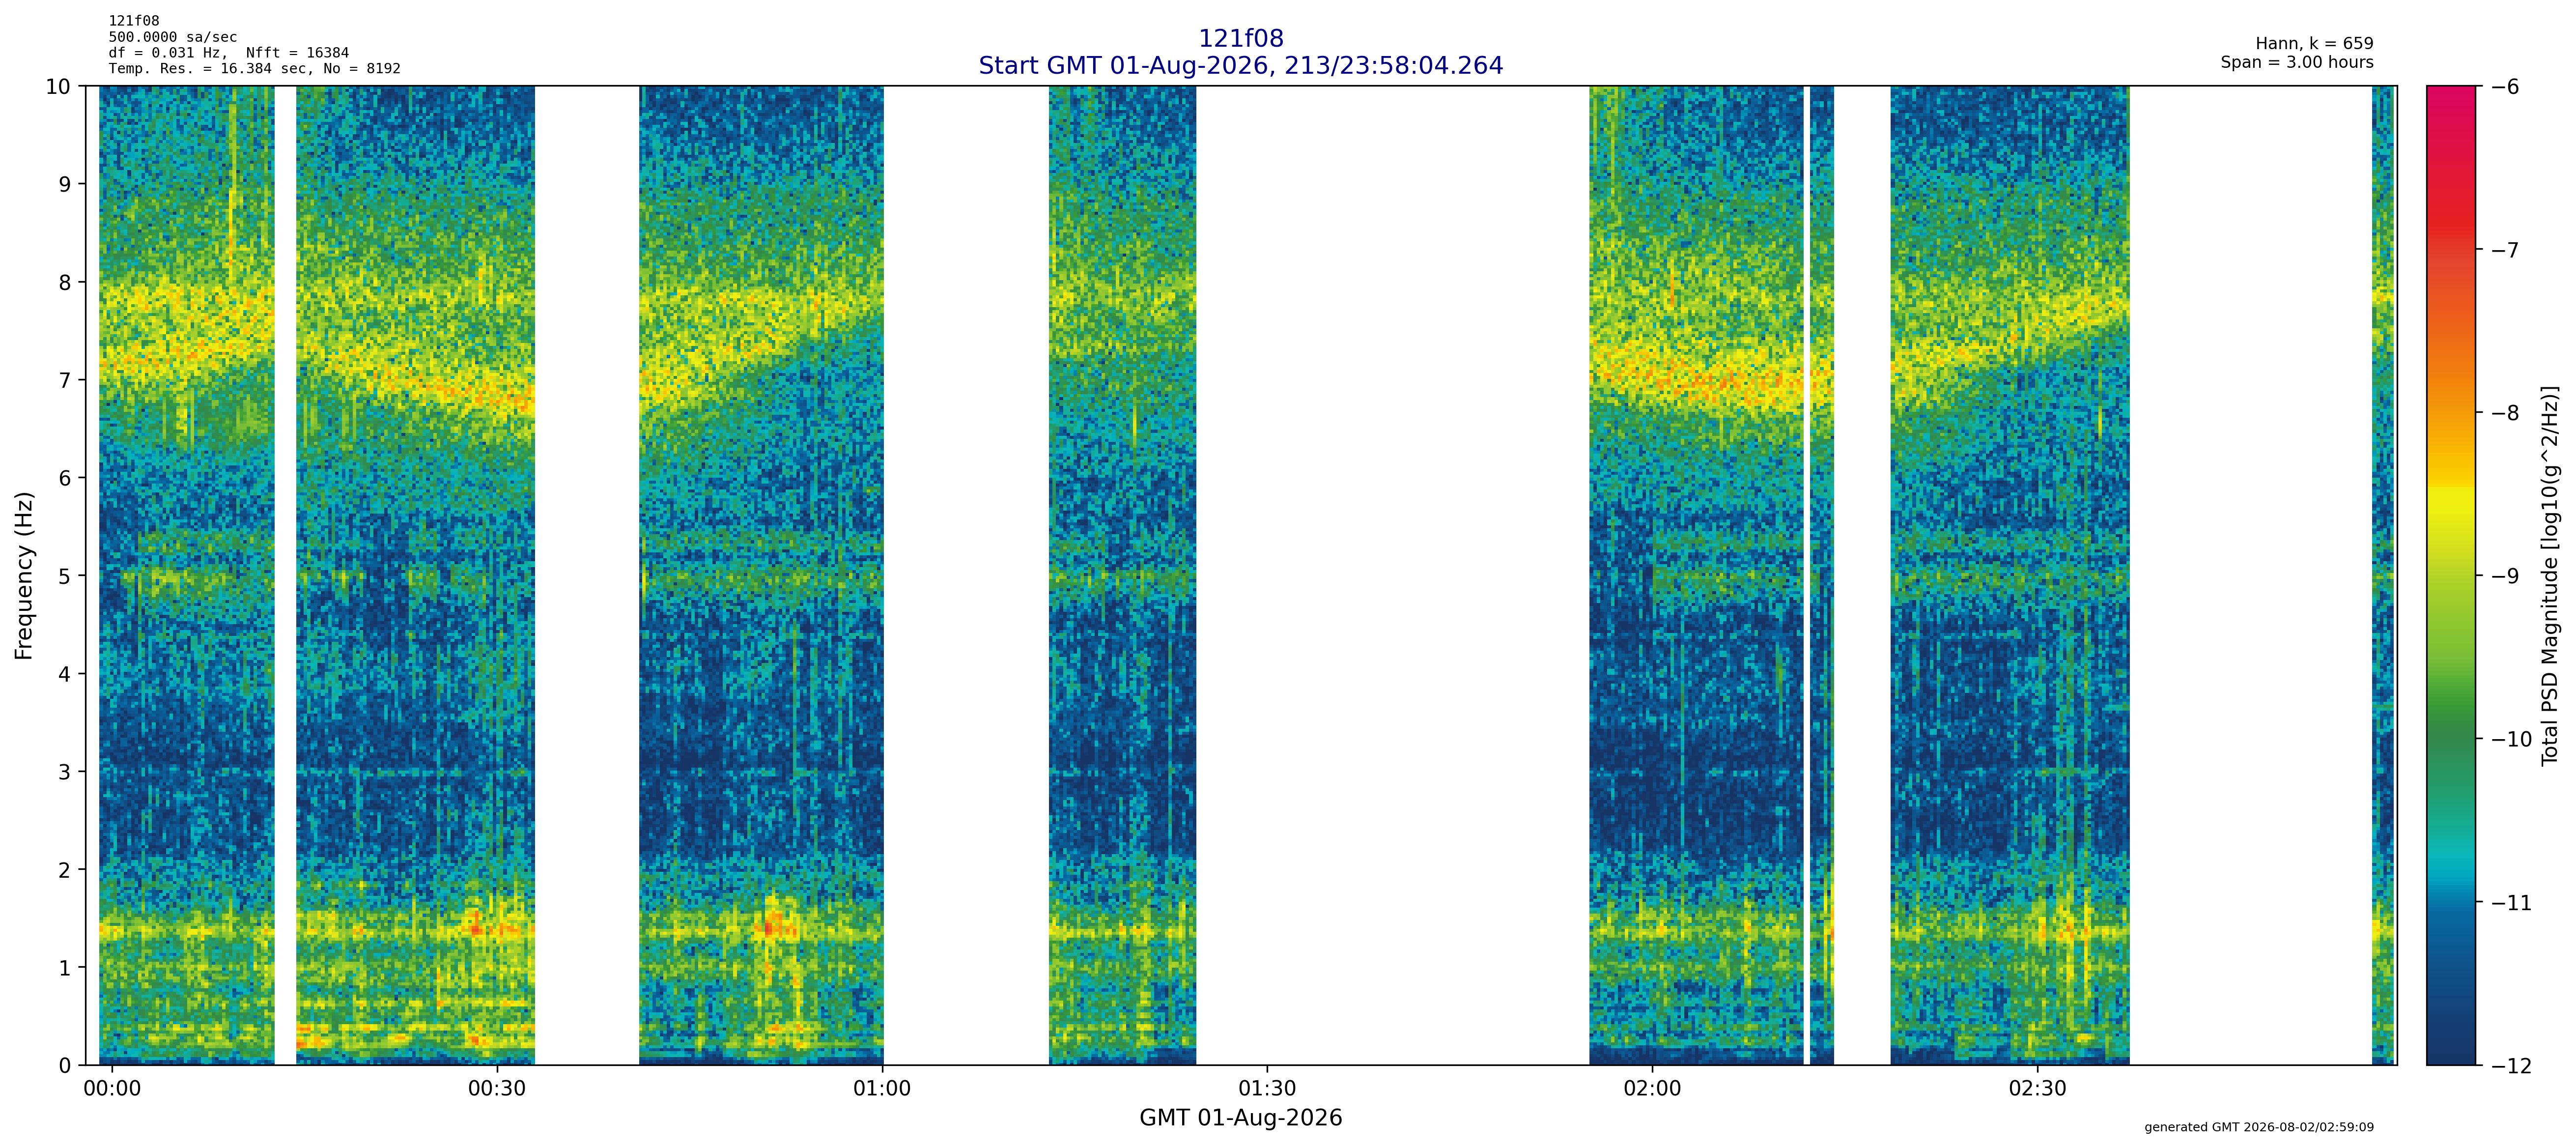Click the frequency axis tick label "0"

pos(65,1066)
